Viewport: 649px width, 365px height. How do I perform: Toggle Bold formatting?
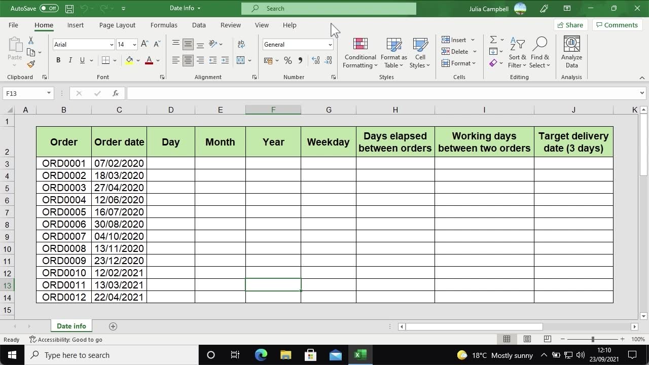(58, 60)
